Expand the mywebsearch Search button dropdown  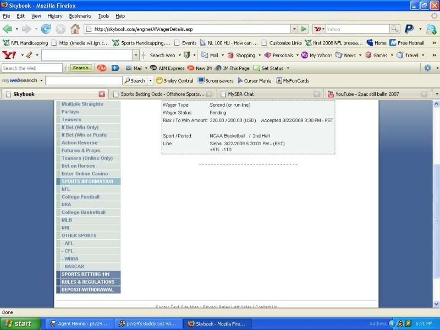(x=150, y=80)
